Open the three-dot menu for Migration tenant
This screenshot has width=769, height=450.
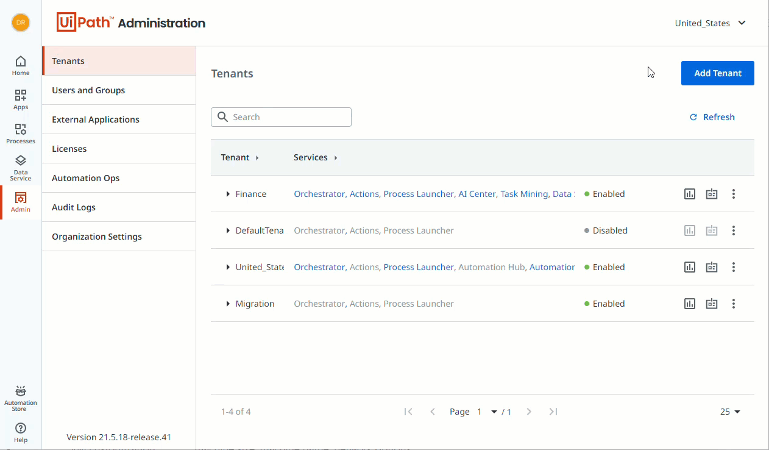(x=734, y=304)
